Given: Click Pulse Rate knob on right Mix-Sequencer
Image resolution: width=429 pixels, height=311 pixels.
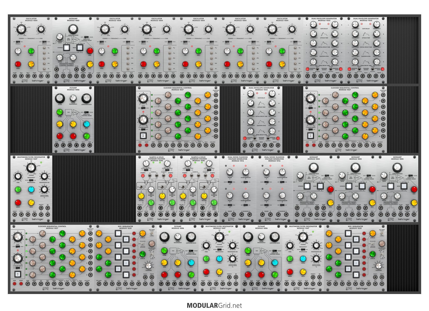Looking at the screenshot, I should (x=382, y=244).
